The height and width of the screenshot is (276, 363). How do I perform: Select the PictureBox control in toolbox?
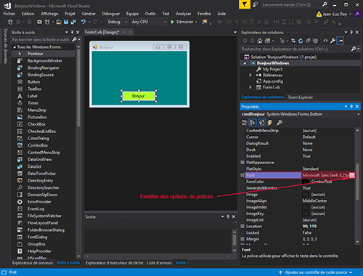click(37, 117)
